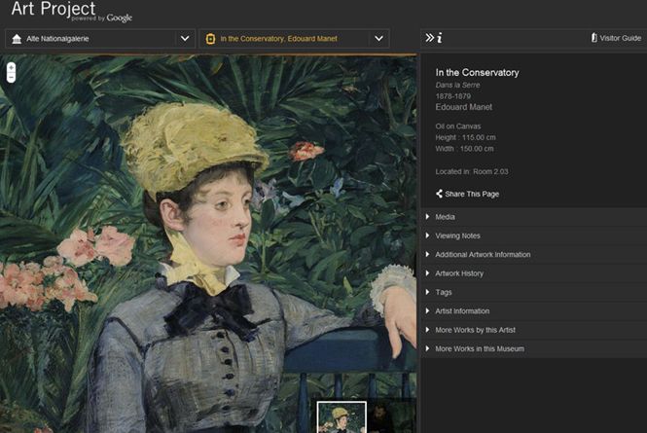Open More Works in this Museum
The height and width of the screenshot is (433, 647).
(478, 348)
